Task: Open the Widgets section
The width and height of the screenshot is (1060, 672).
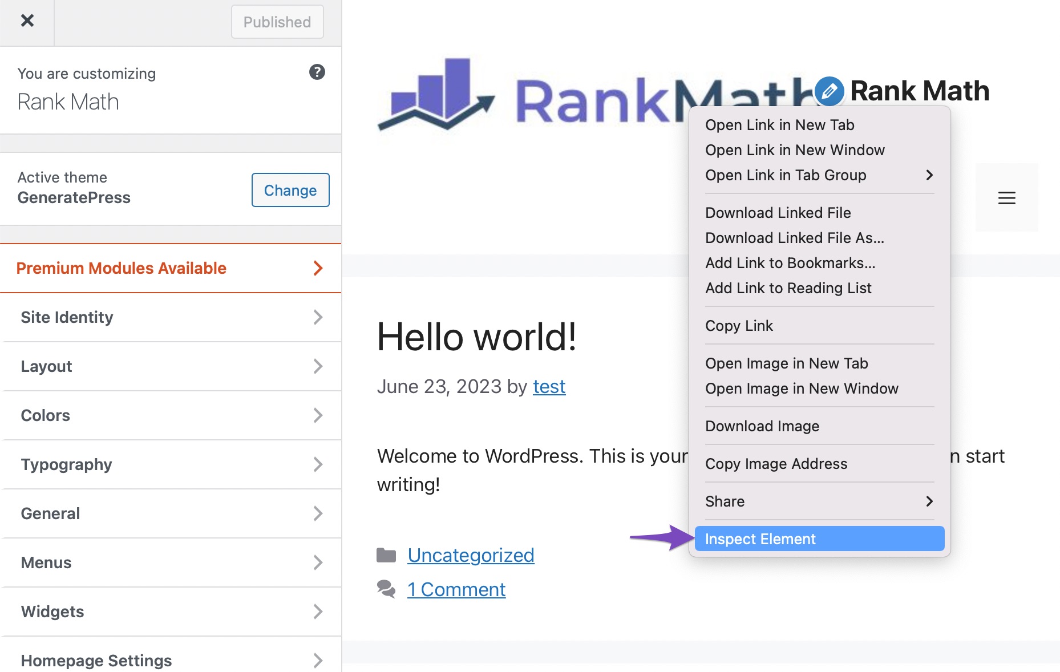Action: coord(171,612)
